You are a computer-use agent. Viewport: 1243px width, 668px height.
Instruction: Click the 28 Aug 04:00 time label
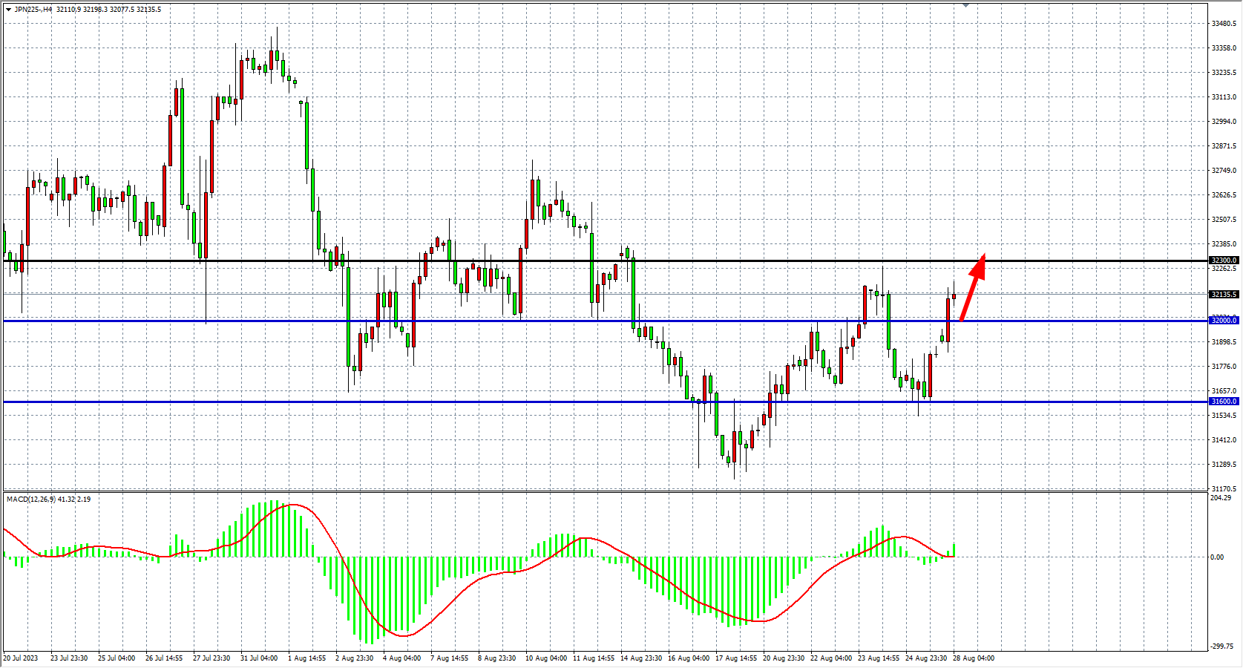click(974, 658)
